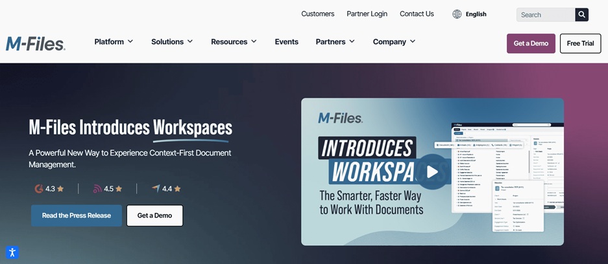This screenshot has height=264, width=608.
Task: Click the Capterra 4.4 rating icon
Action: pyautogui.click(x=156, y=189)
